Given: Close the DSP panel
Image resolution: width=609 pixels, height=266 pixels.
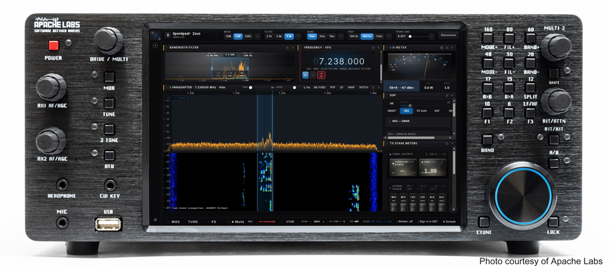Looking at the screenshot, I should coord(452,95).
